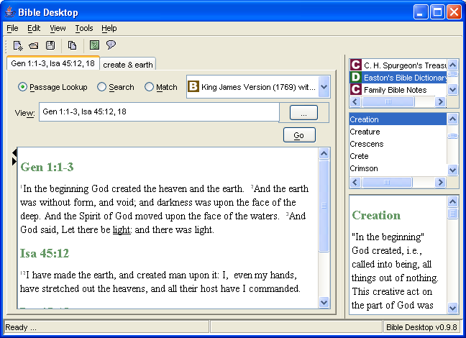Click the book list scroll right arrow

[x=440, y=101]
